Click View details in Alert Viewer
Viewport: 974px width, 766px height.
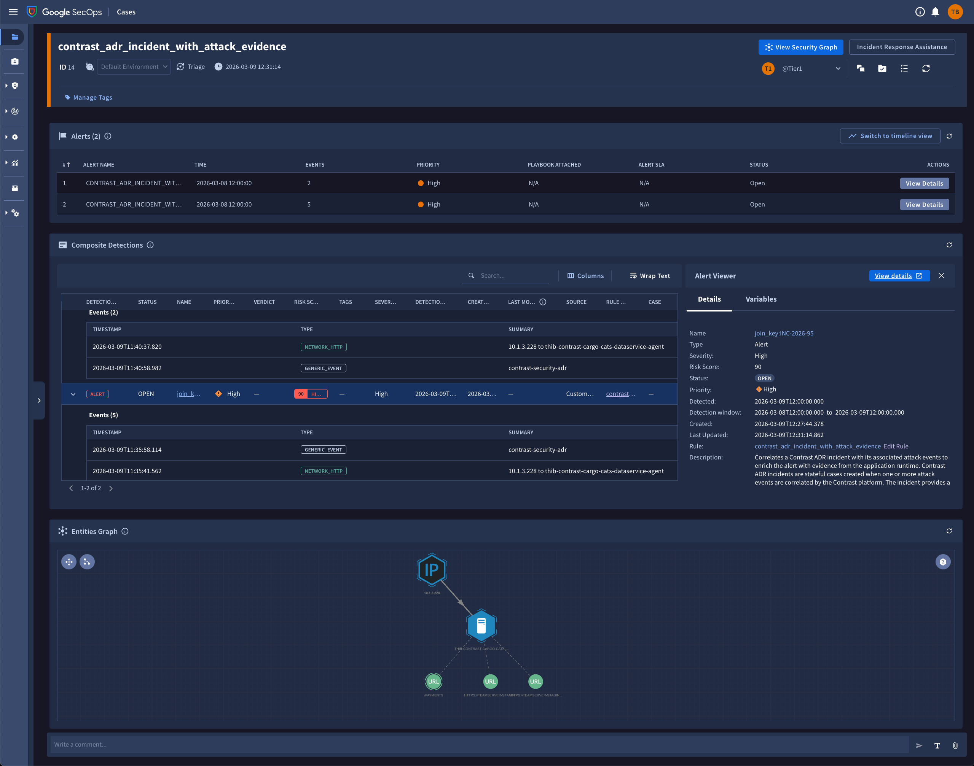[899, 276]
